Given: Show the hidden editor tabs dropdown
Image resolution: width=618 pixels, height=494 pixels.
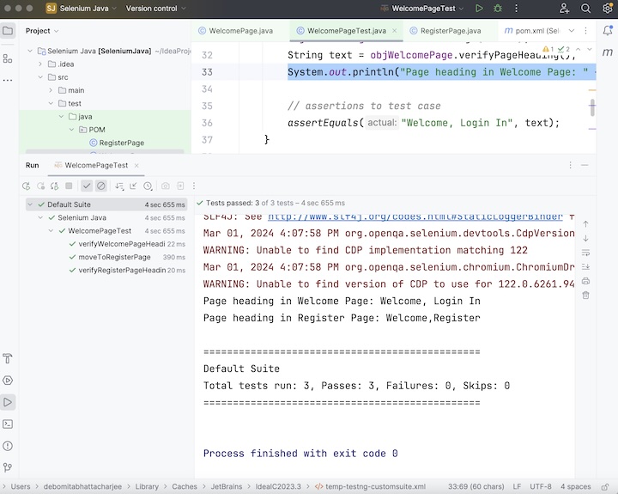Looking at the screenshot, I should tap(572, 30).
